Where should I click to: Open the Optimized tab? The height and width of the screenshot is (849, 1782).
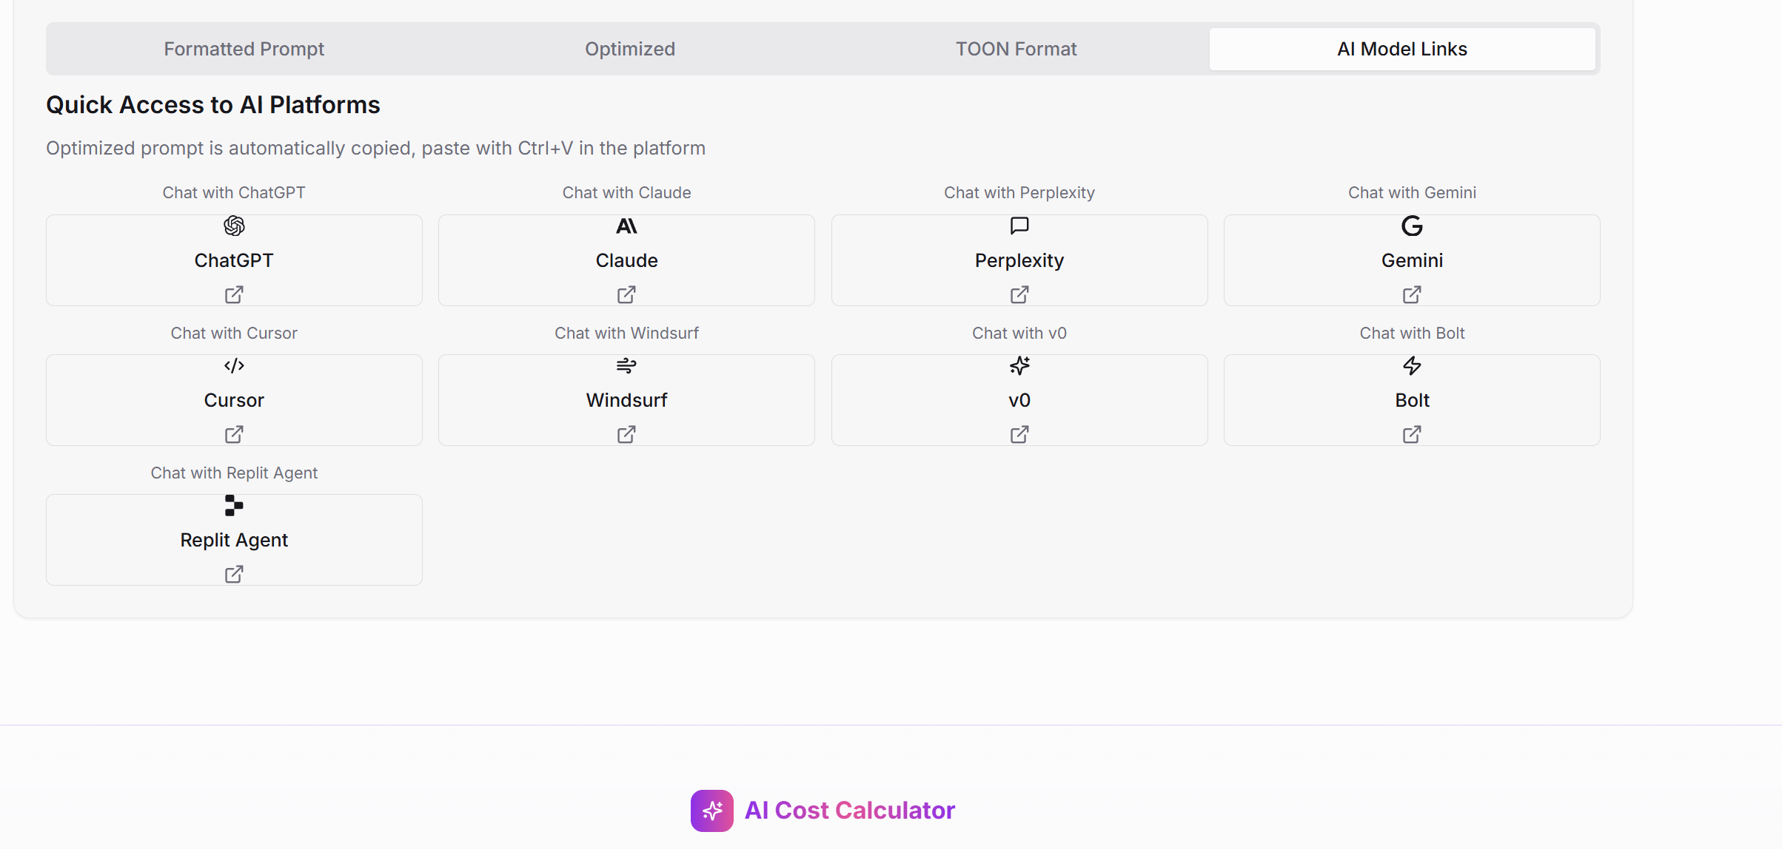pyautogui.click(x=629, y=49)
